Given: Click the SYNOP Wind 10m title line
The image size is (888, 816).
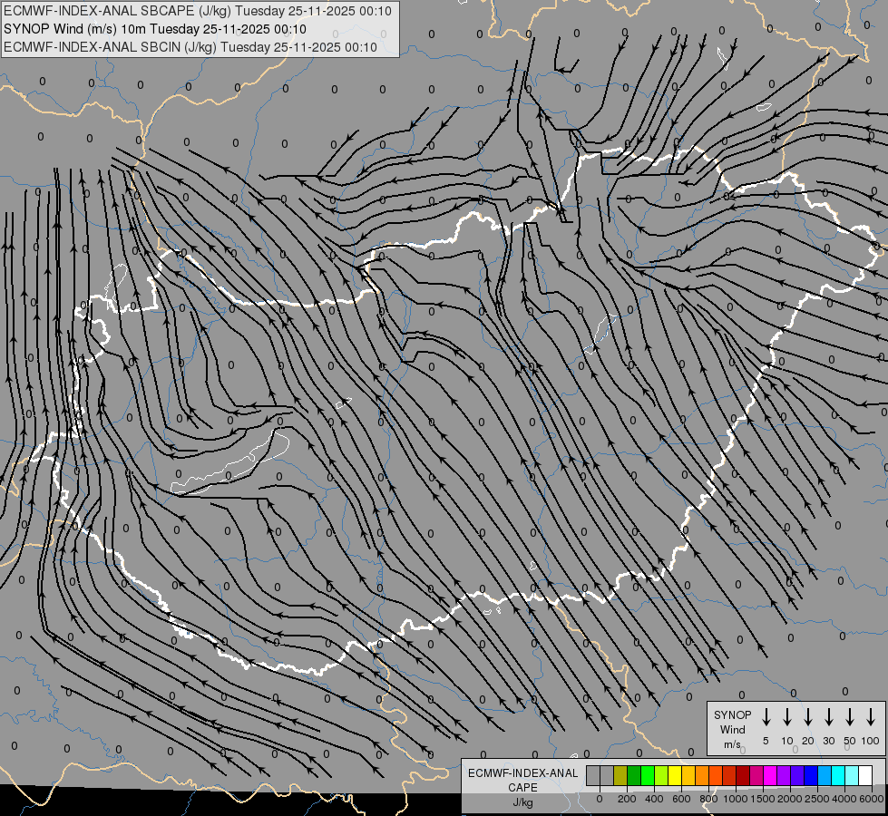Looking at the screenshot, I should (155, 29).
